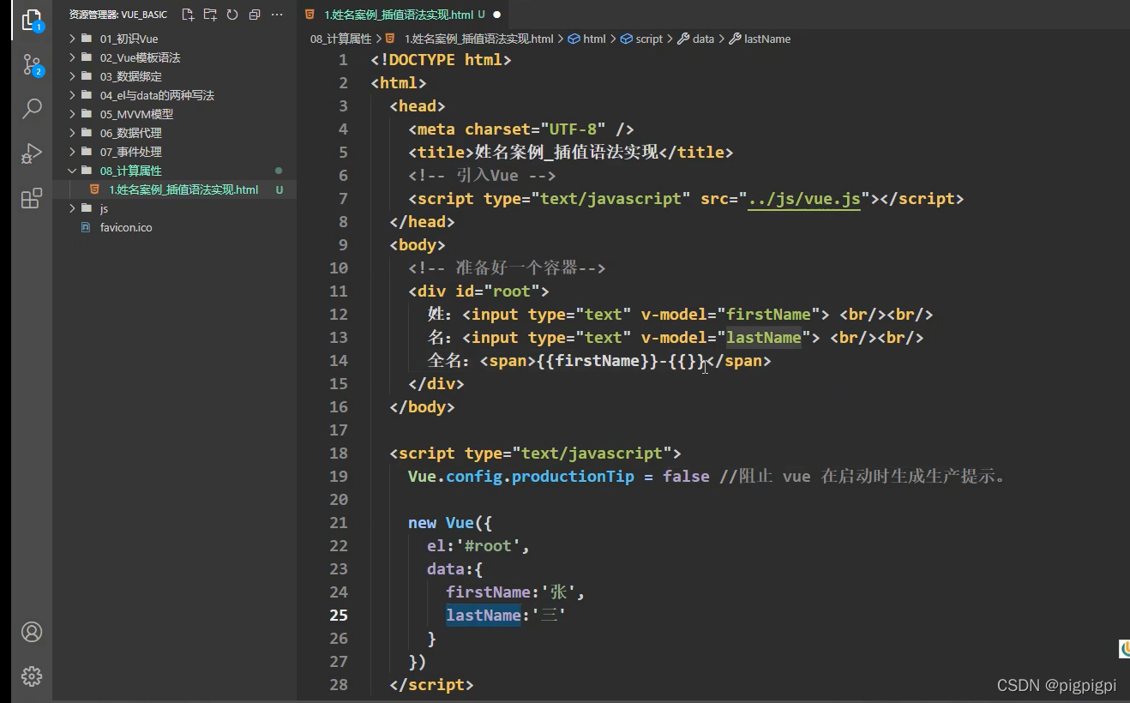Click the New File icon in explorer
Viewport: 1130px width, 703px height.
[188, 15]
